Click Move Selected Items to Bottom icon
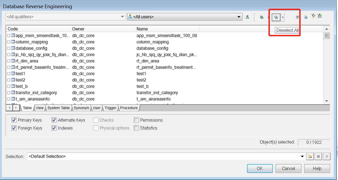 pos(306,17)
